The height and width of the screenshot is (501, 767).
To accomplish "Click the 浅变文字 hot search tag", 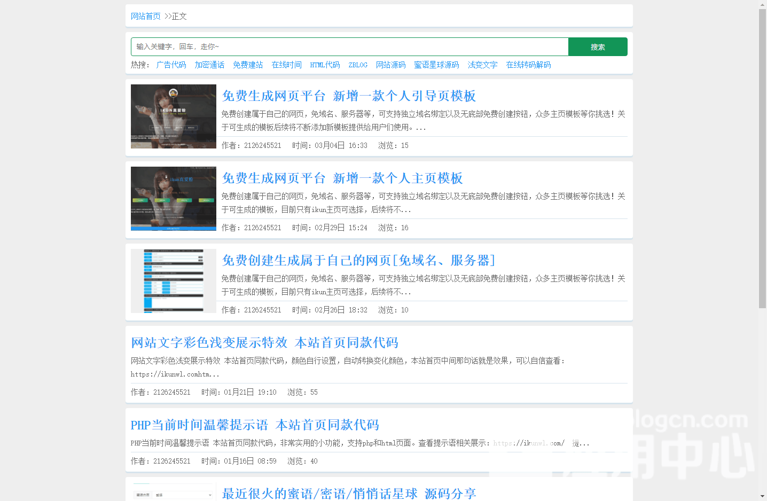I will (482, 65).
